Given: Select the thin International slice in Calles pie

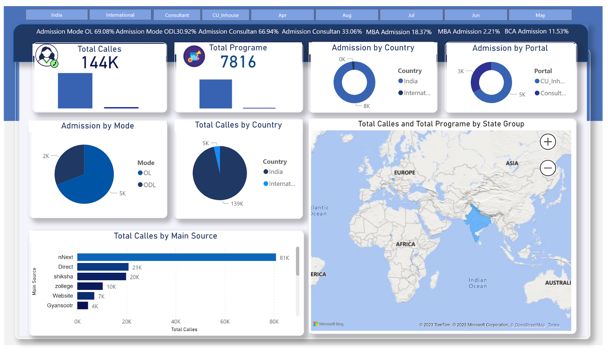Looking at the screenshot, I should click(217, 155).
